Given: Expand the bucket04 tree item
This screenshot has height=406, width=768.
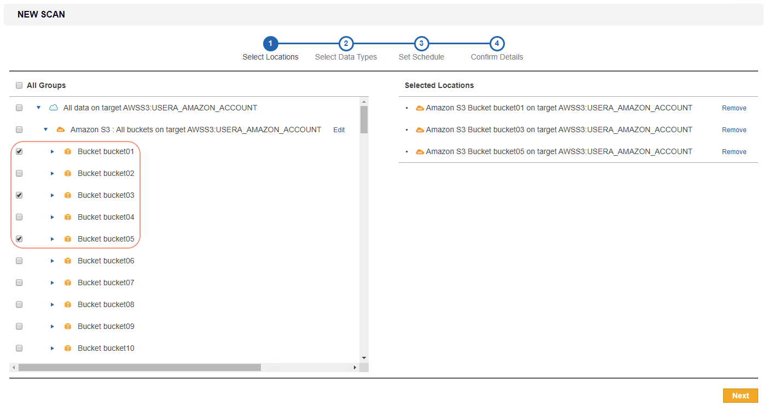Looking at the screenshot, I should coord(52,217).
